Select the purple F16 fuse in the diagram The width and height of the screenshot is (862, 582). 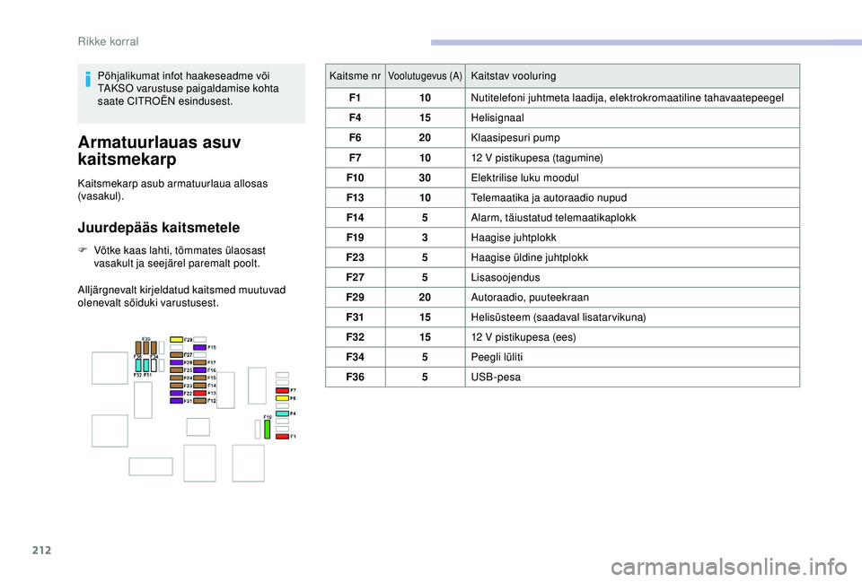(x=200, y=370)
